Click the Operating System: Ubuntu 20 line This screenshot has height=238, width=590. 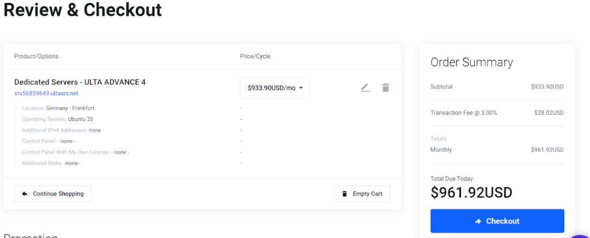(58, 119)
